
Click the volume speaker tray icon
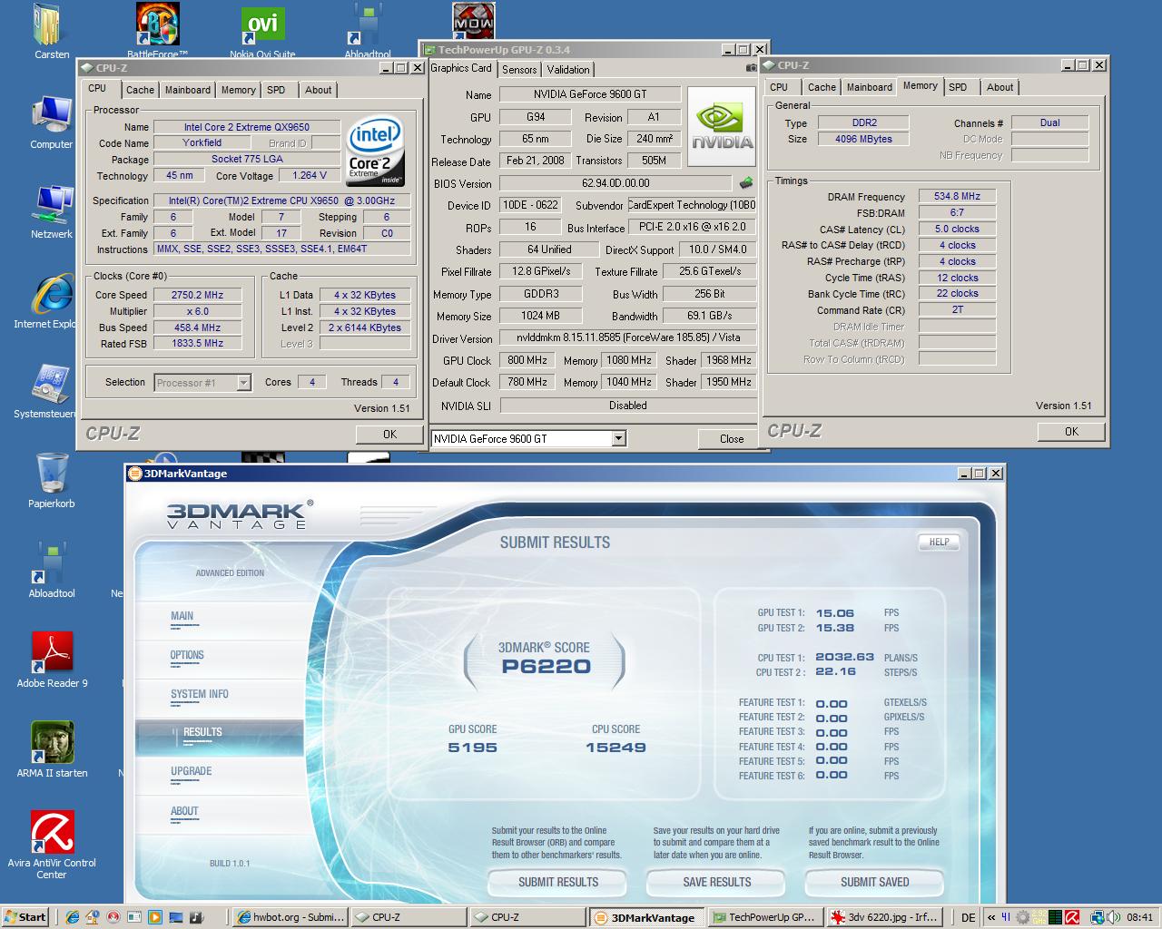click(1112, 917)
